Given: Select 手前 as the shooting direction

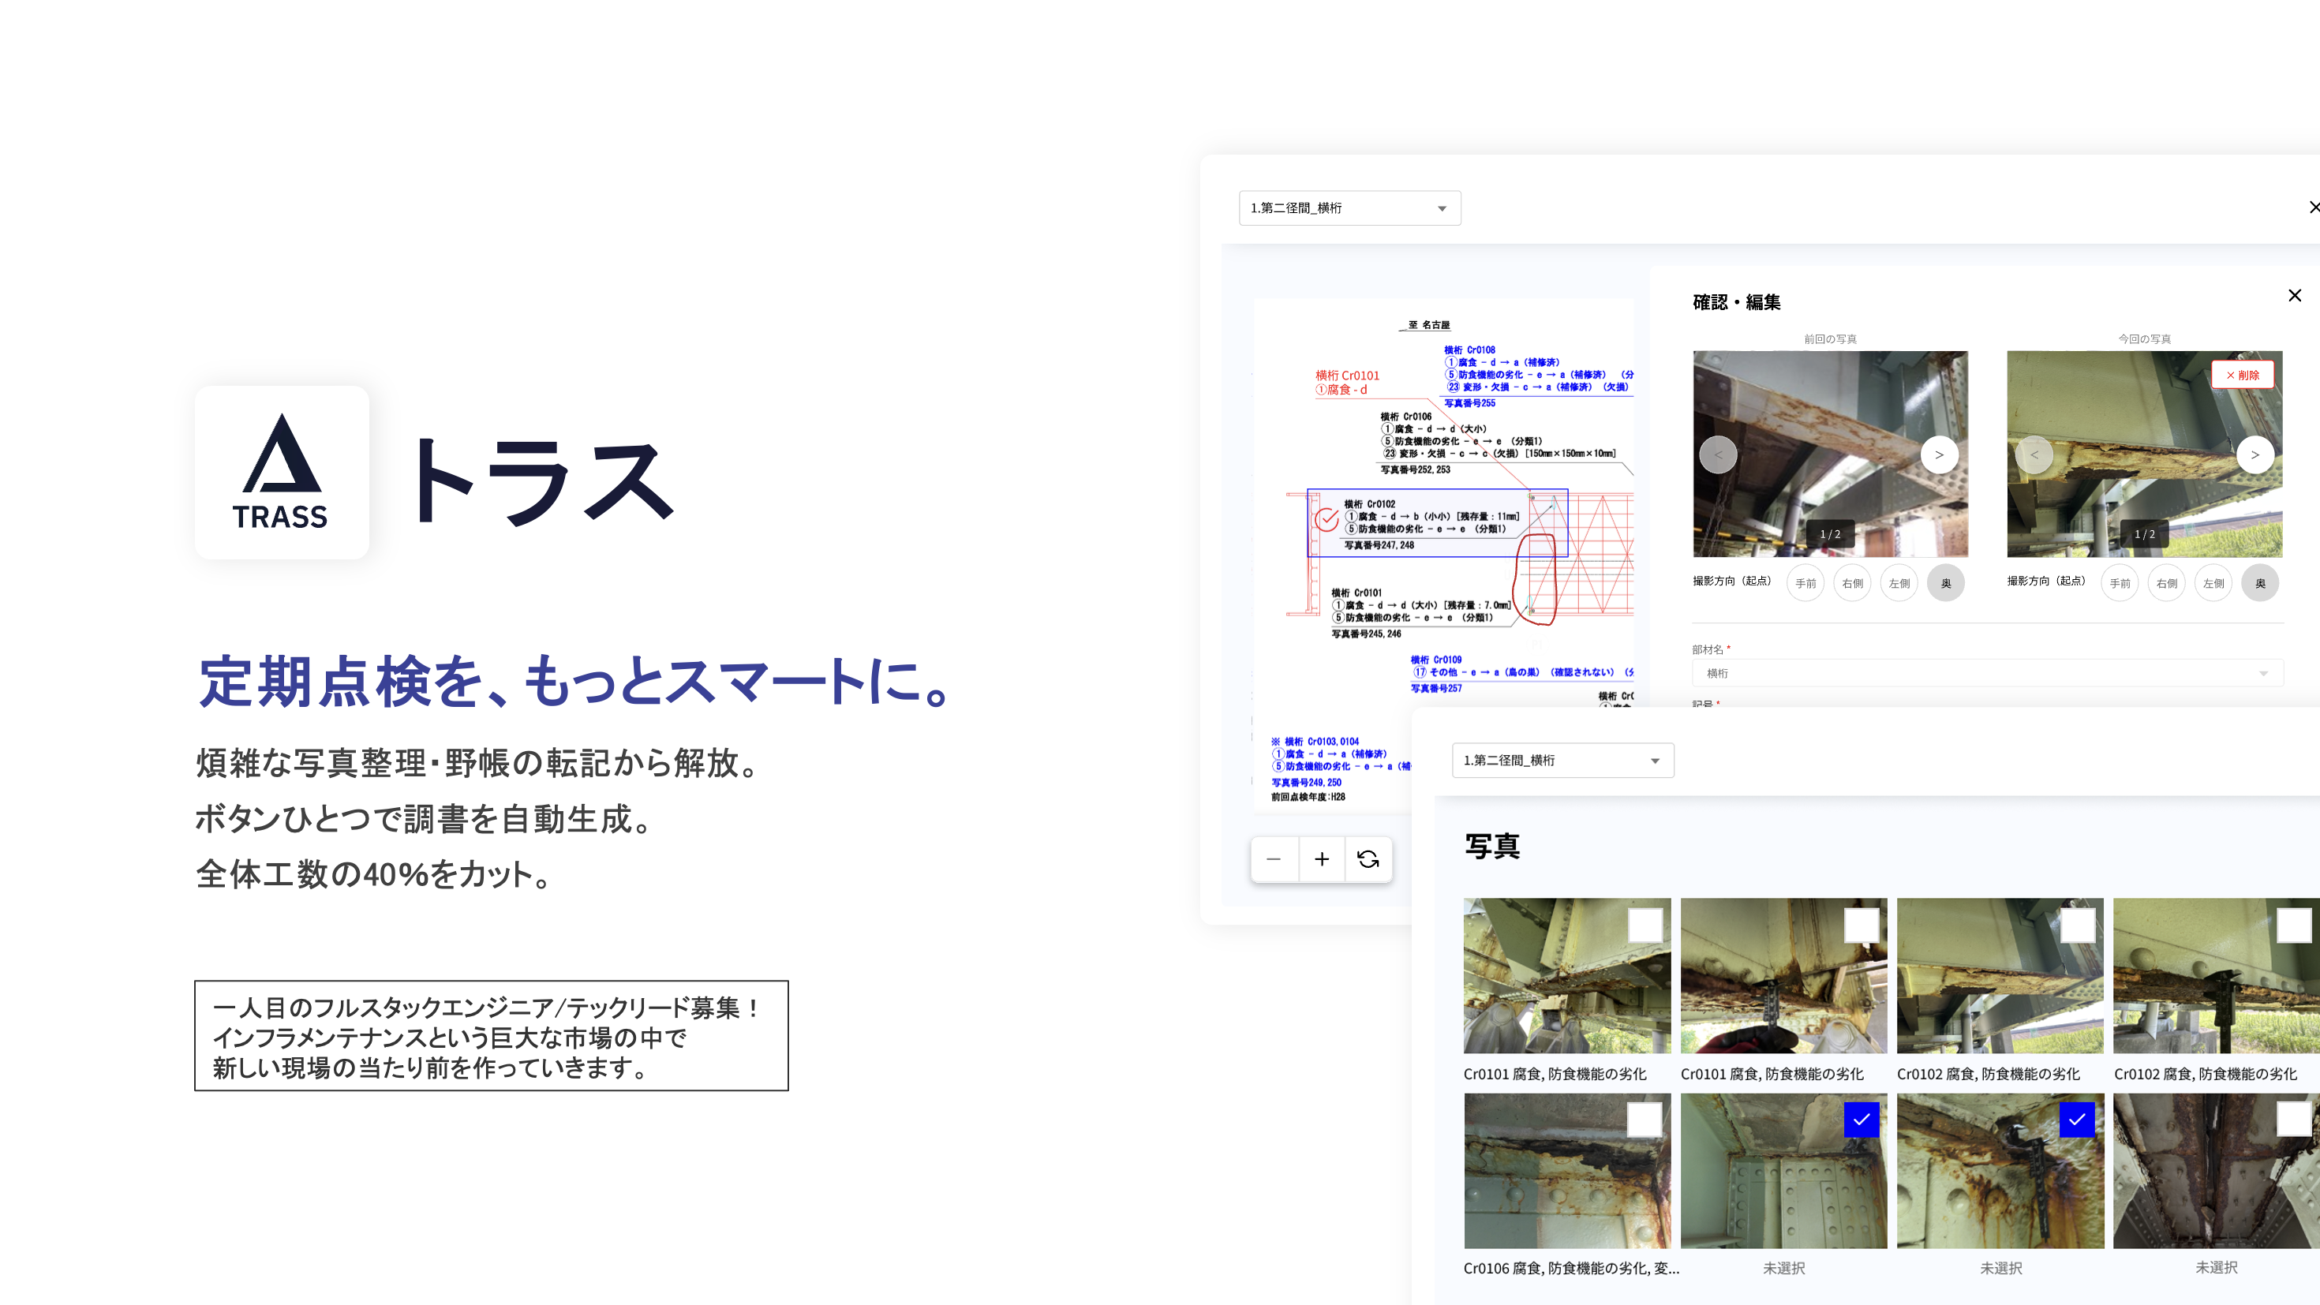Looking at the screenshot, I should coord(1805,583).
